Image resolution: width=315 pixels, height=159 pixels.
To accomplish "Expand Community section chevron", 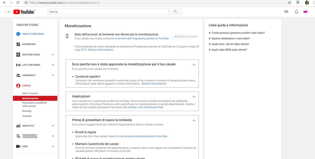I will pos(53,75).
